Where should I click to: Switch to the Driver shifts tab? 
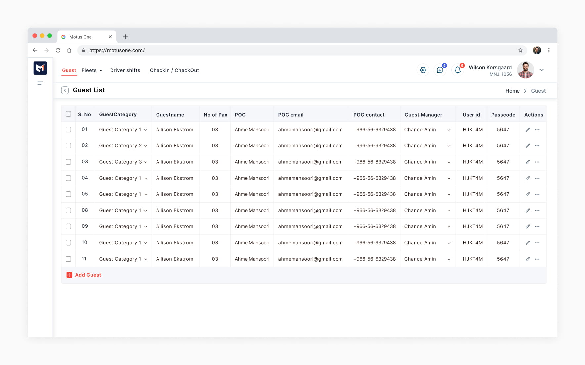point(125,70)
